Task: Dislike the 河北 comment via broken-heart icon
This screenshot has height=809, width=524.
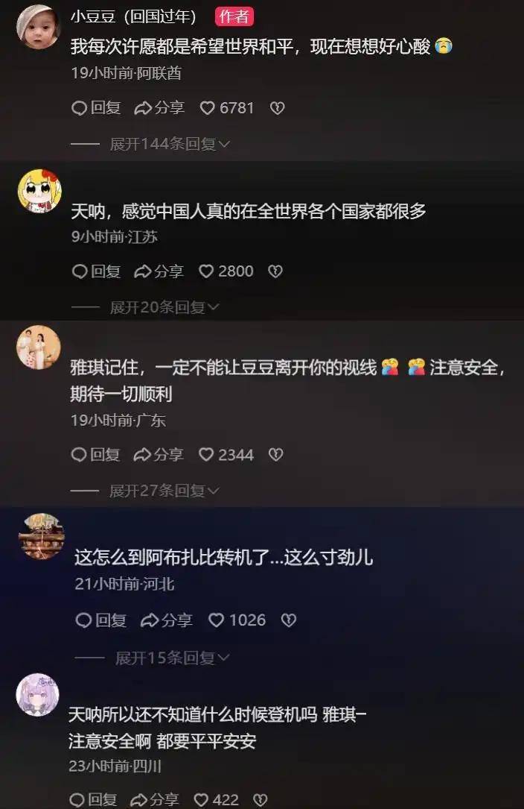Action: [x=289, y=620]
